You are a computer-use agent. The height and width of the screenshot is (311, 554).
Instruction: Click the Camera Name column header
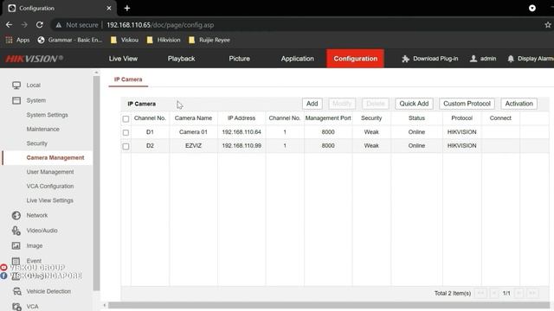193,118
